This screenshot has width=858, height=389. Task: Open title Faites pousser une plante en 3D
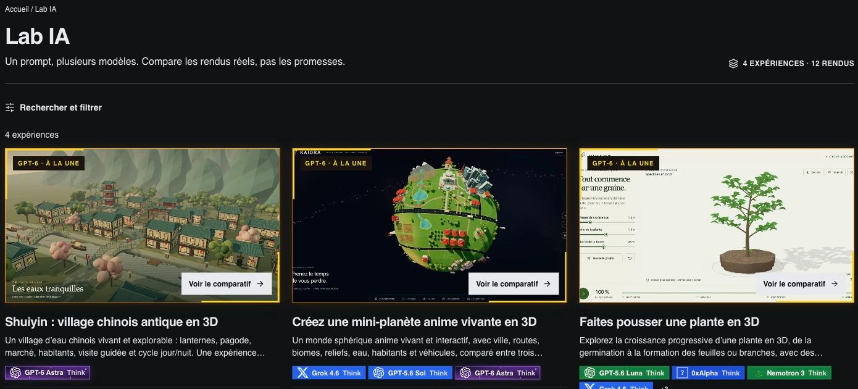pos(669,322)
